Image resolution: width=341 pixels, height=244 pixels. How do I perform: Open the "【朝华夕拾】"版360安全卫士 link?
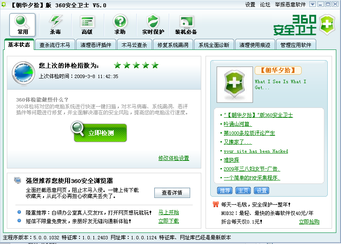[x=259, y=115]
